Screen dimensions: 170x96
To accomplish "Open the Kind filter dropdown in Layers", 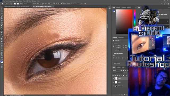I will coord(116,70).
